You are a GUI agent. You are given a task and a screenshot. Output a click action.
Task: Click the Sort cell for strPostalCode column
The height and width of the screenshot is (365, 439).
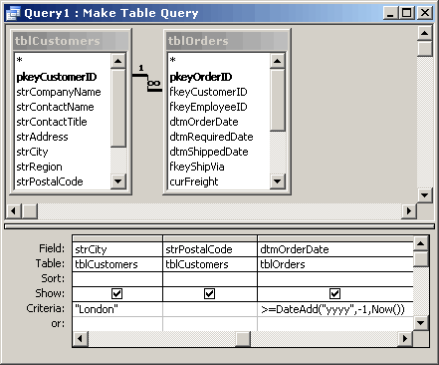click(x=210, y=279)
